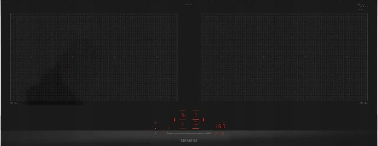The height and width of the screenshot is (146, 378).
Task: Select the lower-right zone with temperature symbol
Action: pos(196,125)
